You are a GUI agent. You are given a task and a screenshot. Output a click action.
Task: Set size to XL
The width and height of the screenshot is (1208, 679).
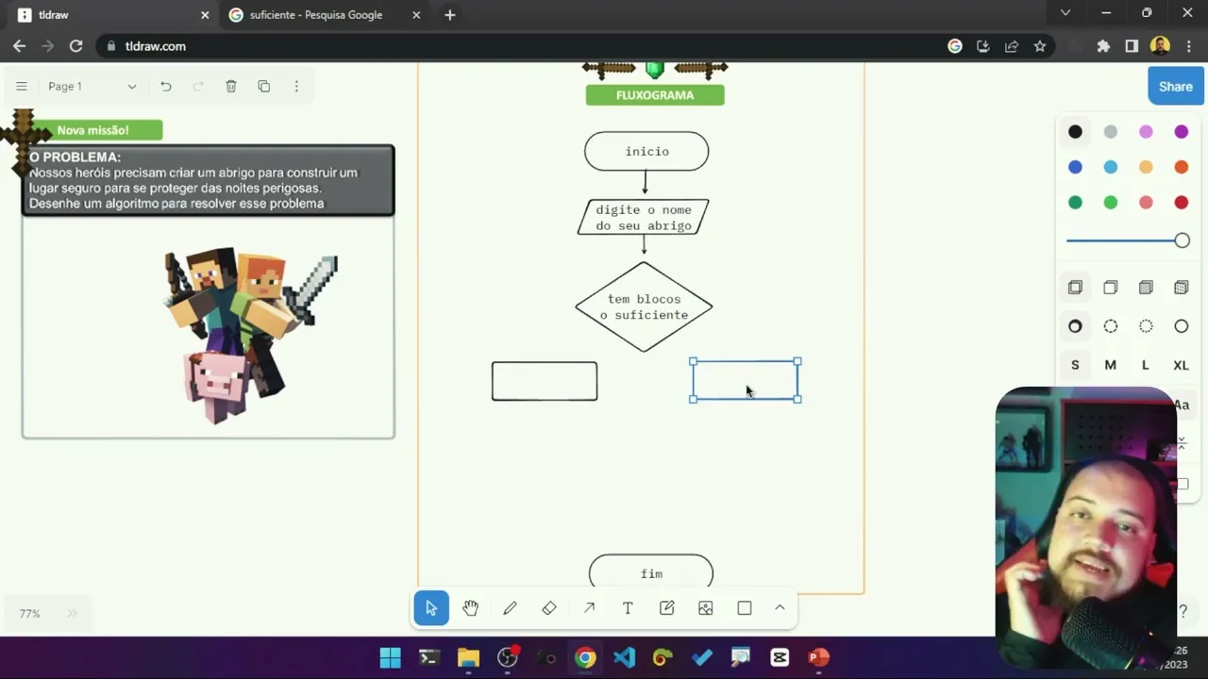1182,365
